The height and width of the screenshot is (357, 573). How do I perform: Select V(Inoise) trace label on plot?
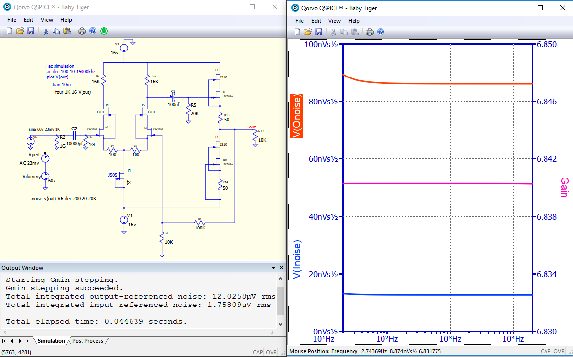click(x=297, y=259)
